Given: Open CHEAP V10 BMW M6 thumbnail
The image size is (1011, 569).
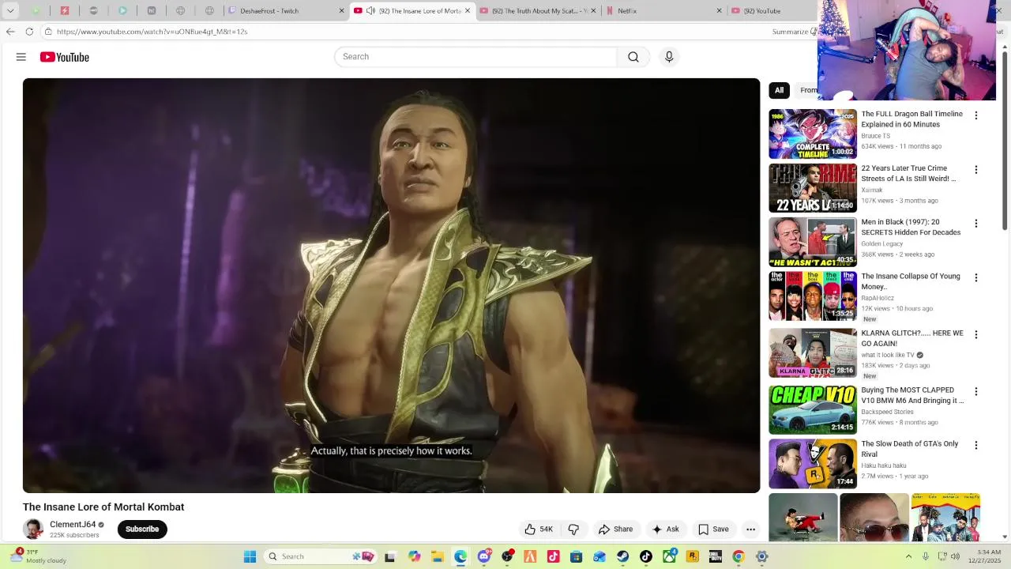Looking at the screenshot, I should point(813,409).
